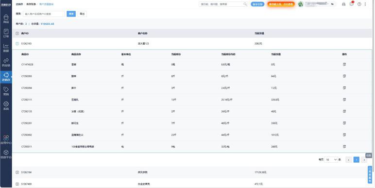The image size is (375, 188).
Task: Click action icon for product C7293011
Action: point(344,146)
